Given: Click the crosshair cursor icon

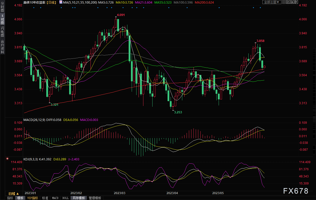Looking at the screenshot, I should click(x=284, y=2).
